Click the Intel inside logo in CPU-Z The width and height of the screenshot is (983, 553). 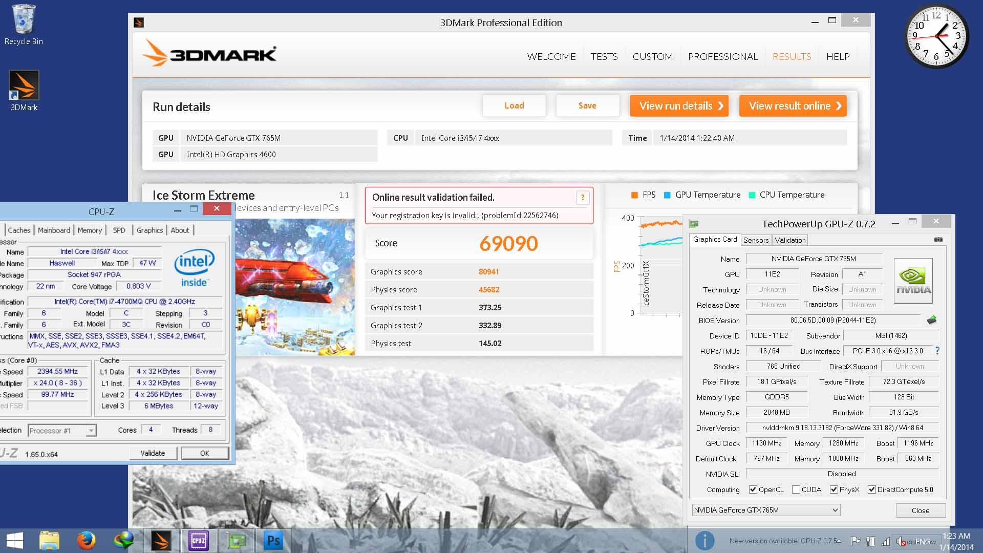point(194,268)
